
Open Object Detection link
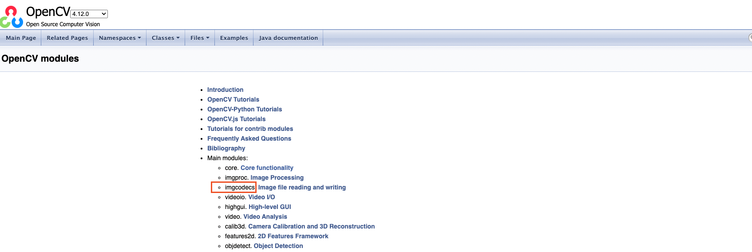[278, 246]
